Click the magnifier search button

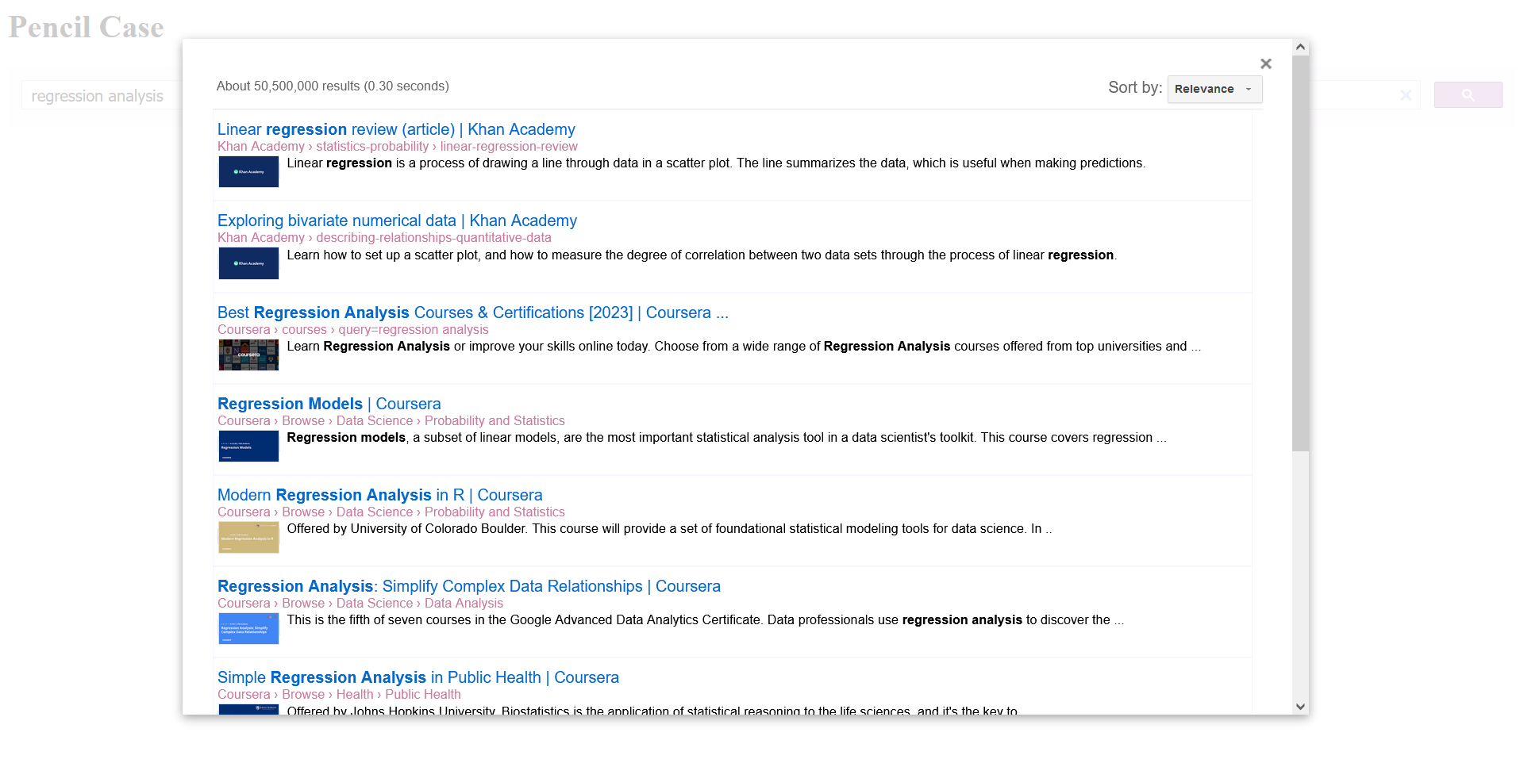coord(1468,95)
